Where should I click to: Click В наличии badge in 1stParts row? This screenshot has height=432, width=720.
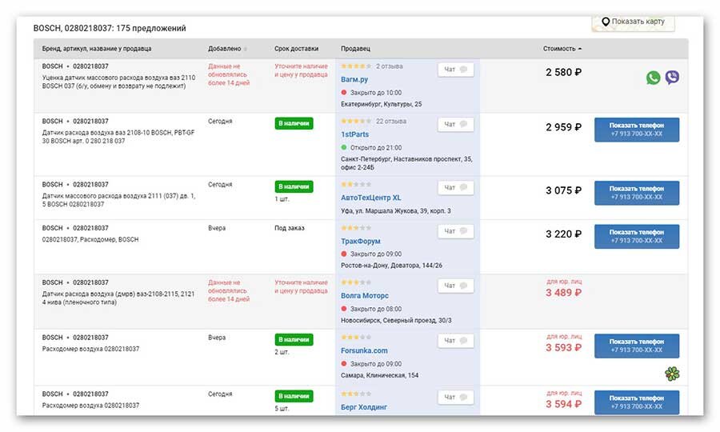(x=294, y=123)
